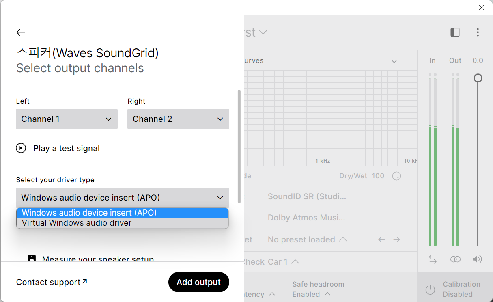Open the sidebar panel layout icon
The height and width of the screenshot is (302, 493).
click(x=455, y=32)
